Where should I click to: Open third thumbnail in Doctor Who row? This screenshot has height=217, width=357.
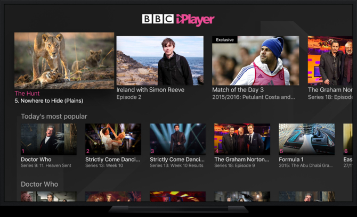pyautogui.click(x=177, y=197)
